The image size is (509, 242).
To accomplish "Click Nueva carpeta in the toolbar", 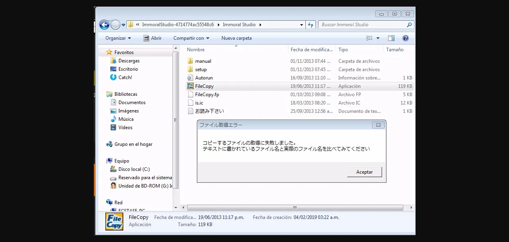I will tap(236, 38).
